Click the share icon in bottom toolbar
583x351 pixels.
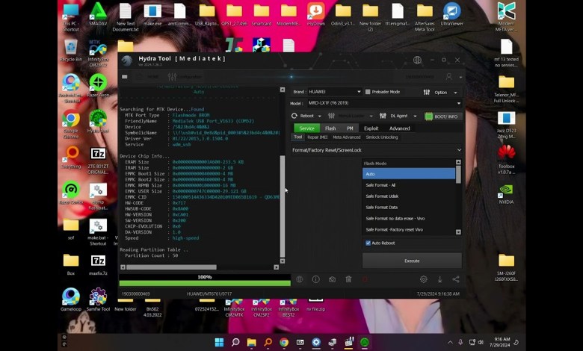coord(456,279)
